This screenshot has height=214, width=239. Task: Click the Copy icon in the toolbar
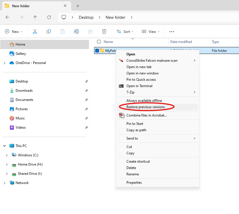48,31
